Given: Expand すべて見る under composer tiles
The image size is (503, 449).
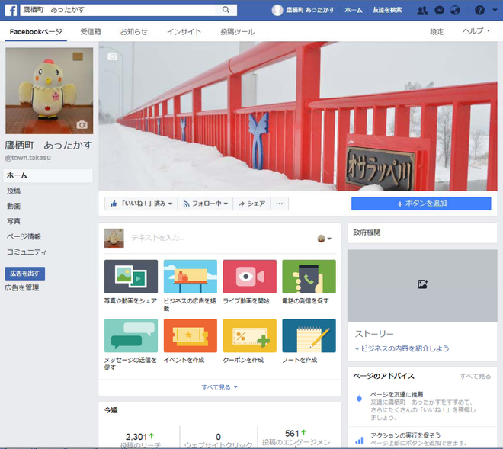Looking at the screenshot, I should click(219, 387).
